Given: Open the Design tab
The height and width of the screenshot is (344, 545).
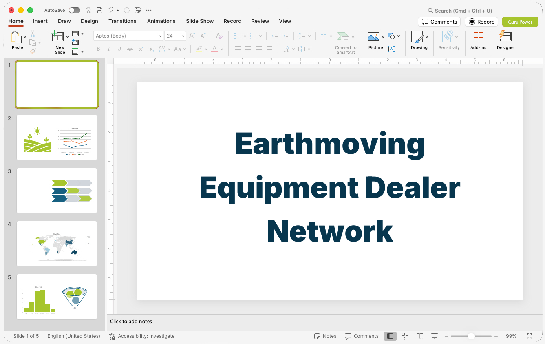Looking at the screenshot, I should 89,21.
